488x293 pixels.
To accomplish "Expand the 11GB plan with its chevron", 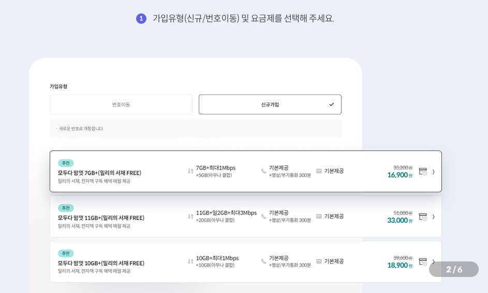I will pos(434,217).
